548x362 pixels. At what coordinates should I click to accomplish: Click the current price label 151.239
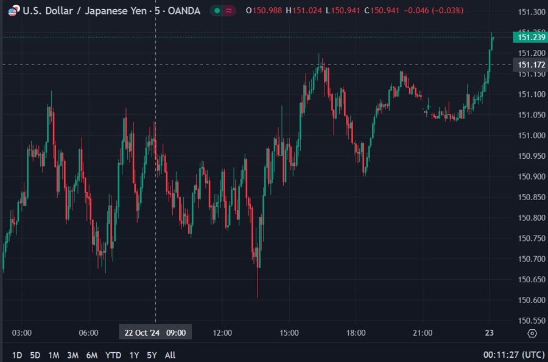(530, 38)
